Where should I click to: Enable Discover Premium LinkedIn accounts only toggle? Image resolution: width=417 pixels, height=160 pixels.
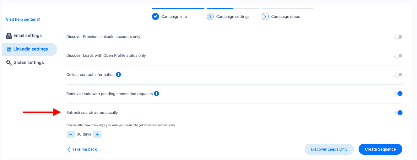(398, 37)
